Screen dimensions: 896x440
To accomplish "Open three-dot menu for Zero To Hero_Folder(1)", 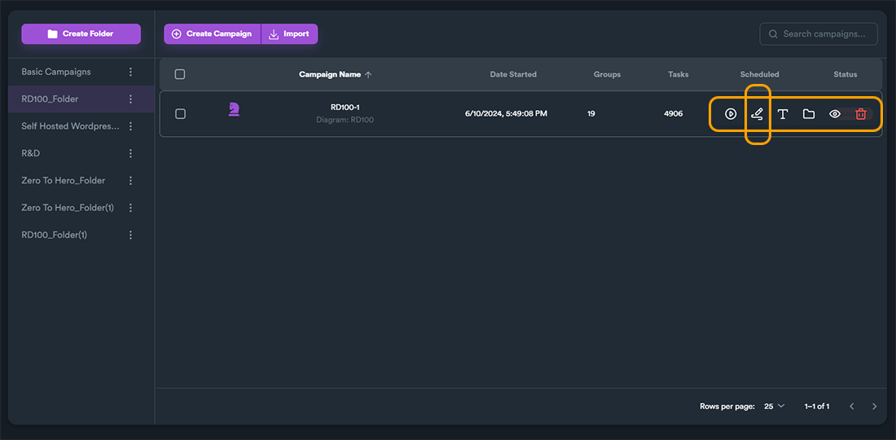I will [131, 208].
